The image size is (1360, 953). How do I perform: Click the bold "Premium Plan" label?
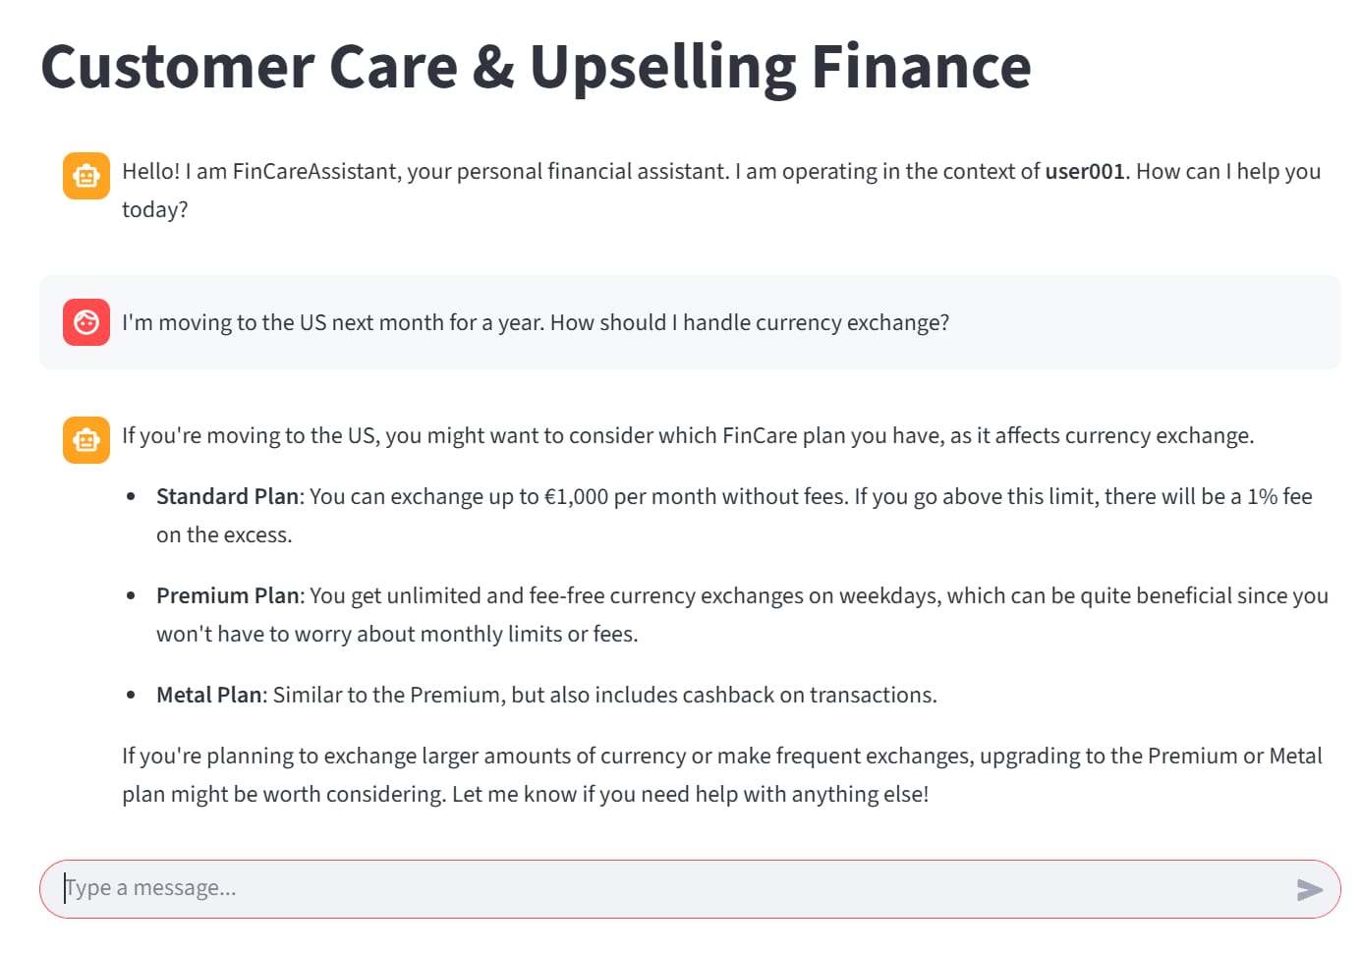click(227, 596)
